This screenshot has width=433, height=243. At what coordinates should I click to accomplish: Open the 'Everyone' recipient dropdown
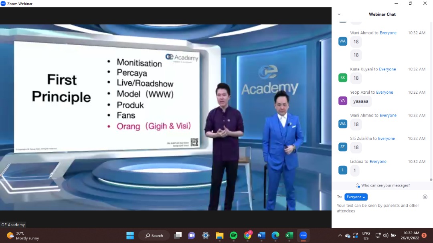(x=356, y=197)
